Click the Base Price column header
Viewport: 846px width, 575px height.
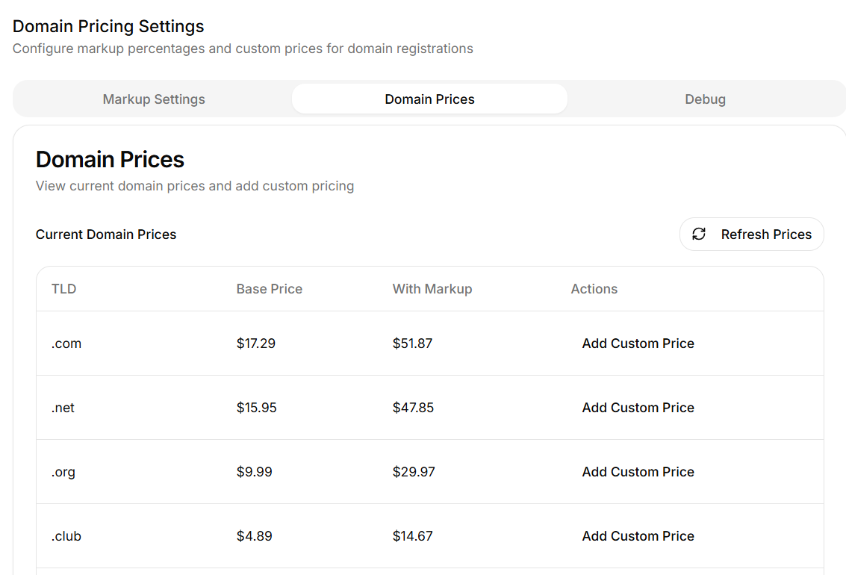[270, 289]
